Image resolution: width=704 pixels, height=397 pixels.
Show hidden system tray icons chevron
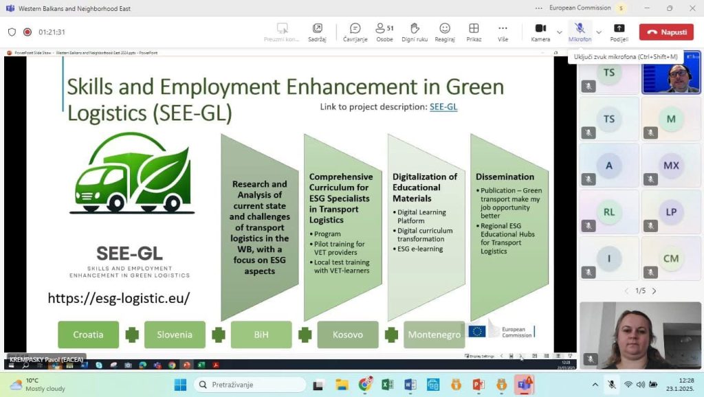pyautogui.click(x=595, y=385)
